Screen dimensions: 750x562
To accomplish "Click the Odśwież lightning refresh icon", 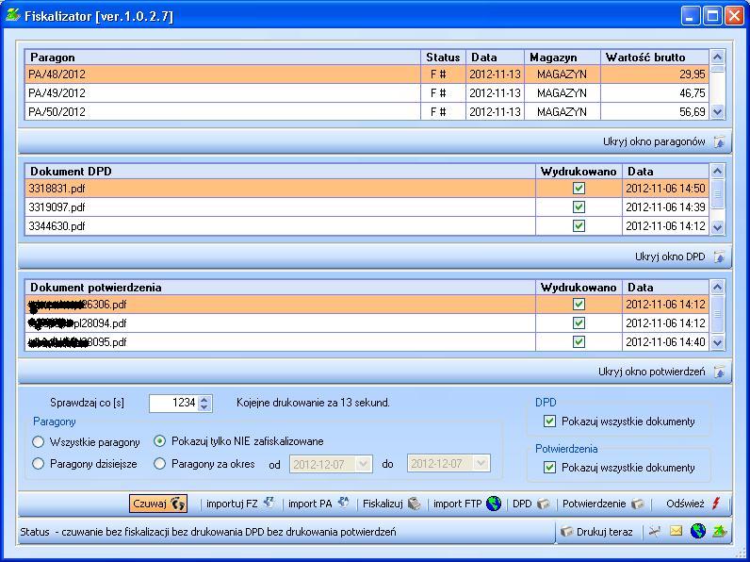I will pyautogui.click(x=716, y=504).
